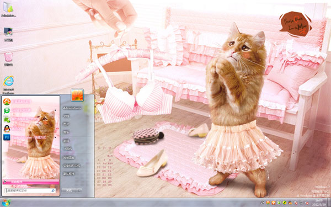Launch Photoshop from the Start menu list

click(x=7, y=137)
